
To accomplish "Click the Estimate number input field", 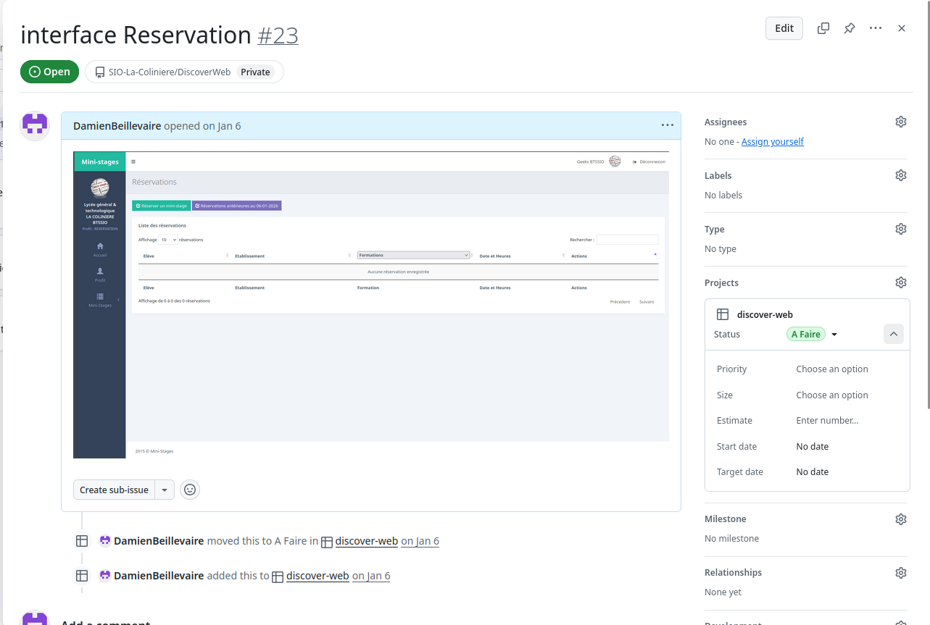I will click(x=827, y=421).
